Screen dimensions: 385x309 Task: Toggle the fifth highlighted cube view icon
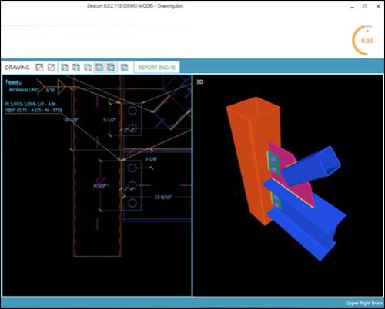[111, 68]
